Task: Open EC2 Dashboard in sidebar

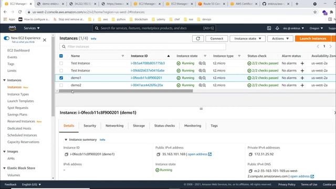Action: pos(18,50)
